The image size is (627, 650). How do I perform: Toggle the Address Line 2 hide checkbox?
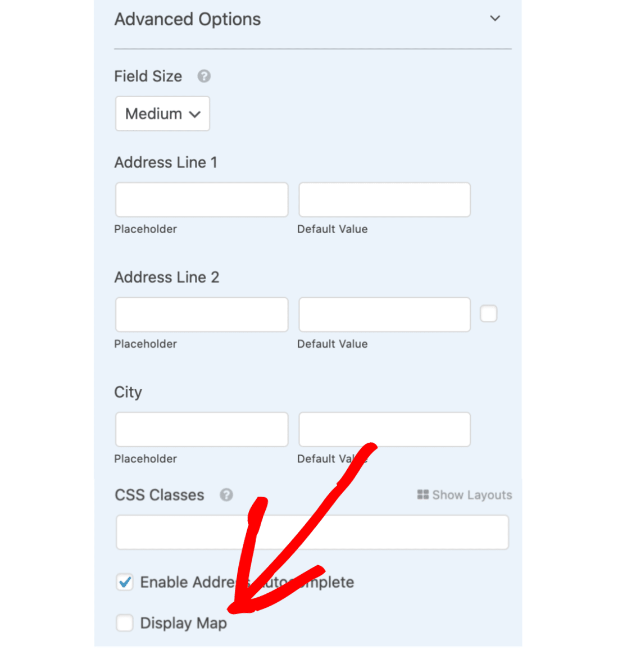488,314
